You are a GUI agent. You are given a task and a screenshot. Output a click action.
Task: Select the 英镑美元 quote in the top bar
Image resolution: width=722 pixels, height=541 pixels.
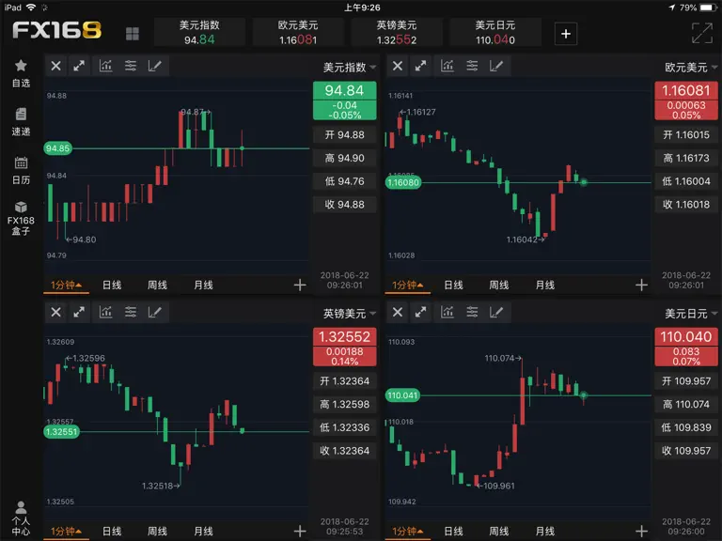(397, 32)
